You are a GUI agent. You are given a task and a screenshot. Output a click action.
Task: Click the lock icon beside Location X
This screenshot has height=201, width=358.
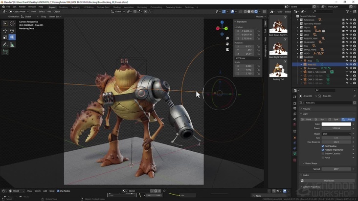coord(258,31)
